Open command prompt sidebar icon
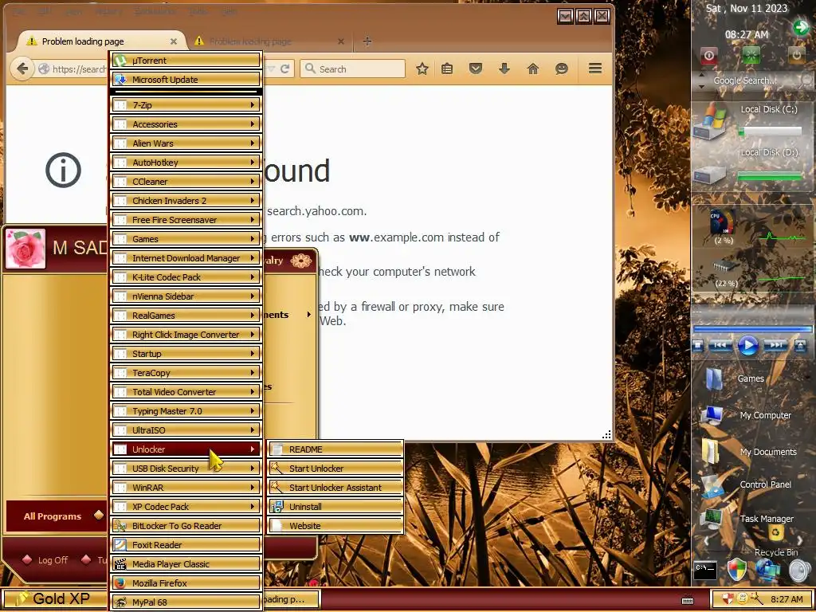Viewport: 816px width, 612px height. tap(706, 571)
